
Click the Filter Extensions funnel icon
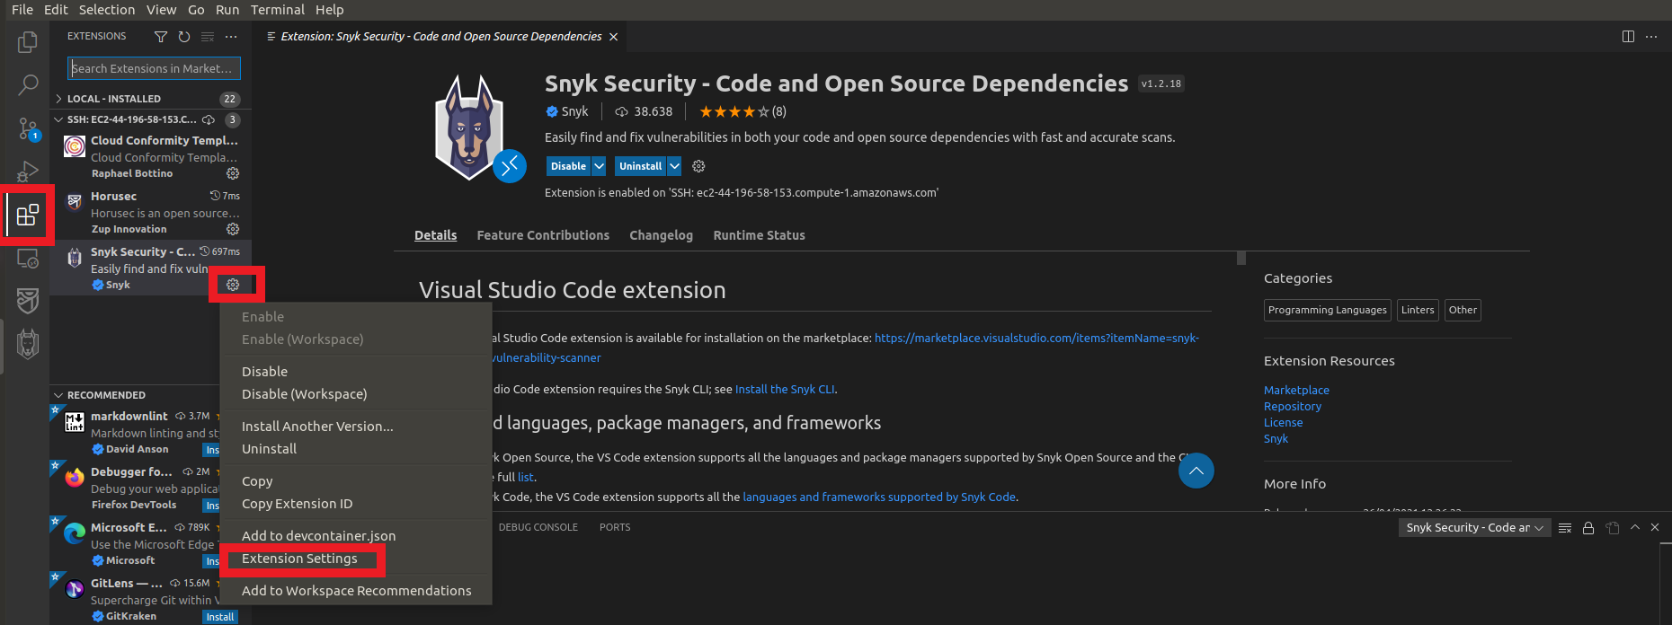tap(161, 37)
